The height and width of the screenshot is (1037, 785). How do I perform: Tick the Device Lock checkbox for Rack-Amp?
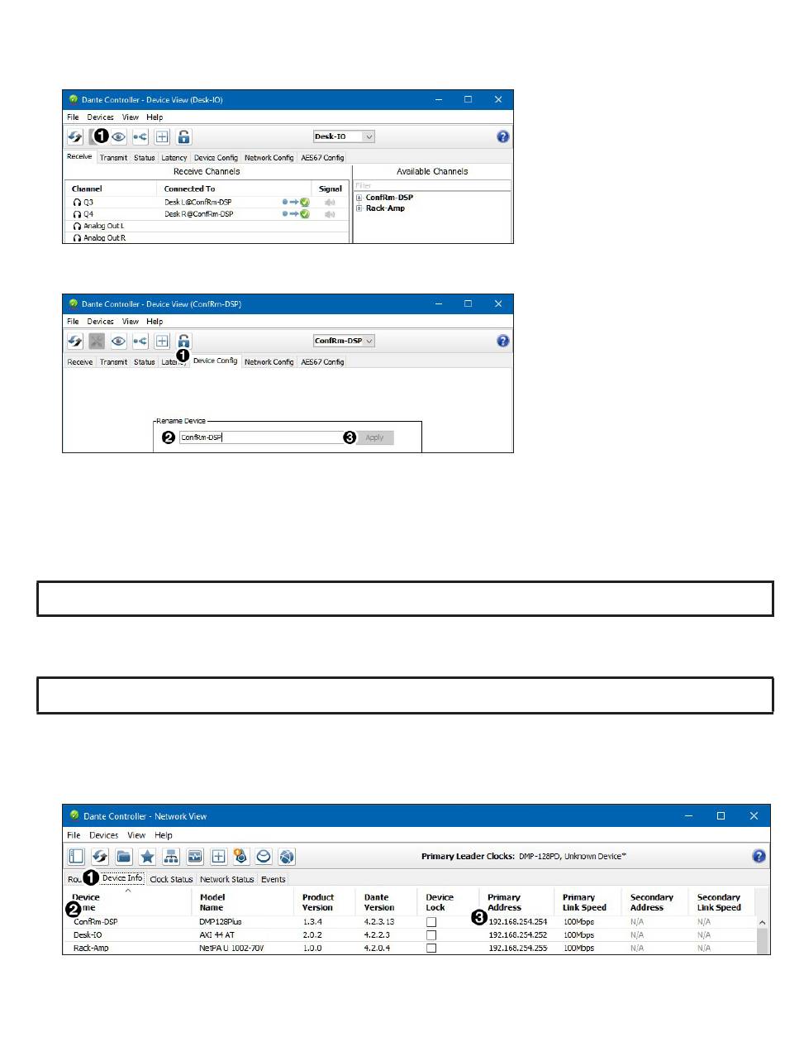point(431,949)
